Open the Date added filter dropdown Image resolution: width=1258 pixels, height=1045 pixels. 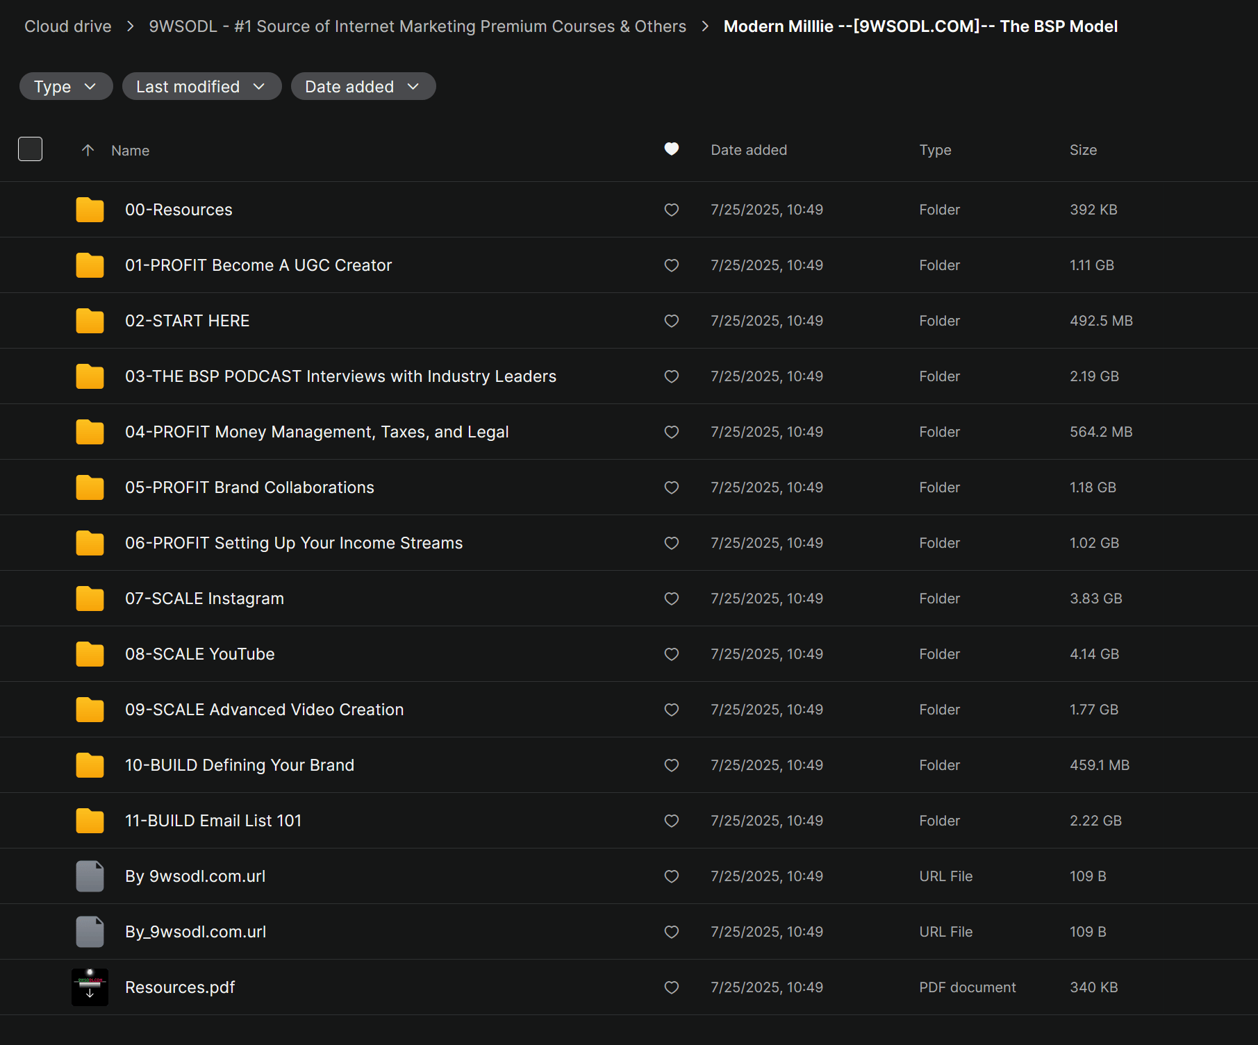(x=363, y=87)
